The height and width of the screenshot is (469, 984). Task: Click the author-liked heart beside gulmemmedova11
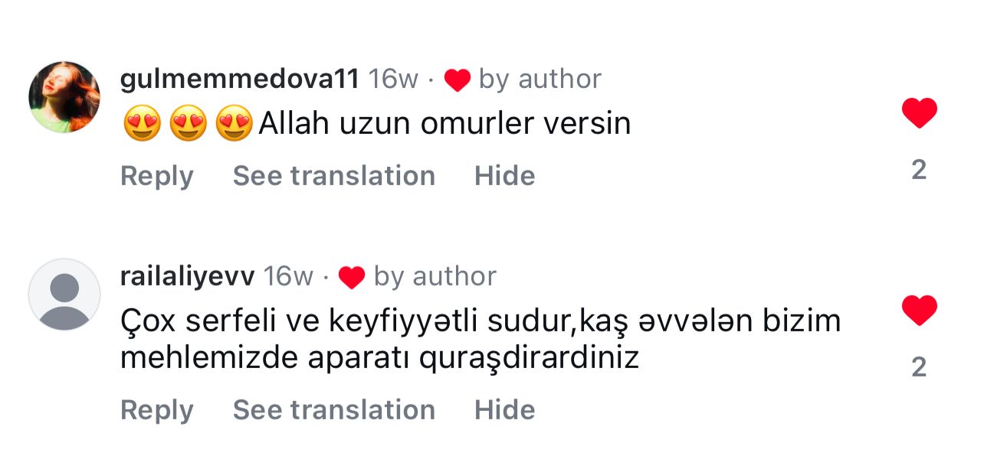[x=457, y=80]
